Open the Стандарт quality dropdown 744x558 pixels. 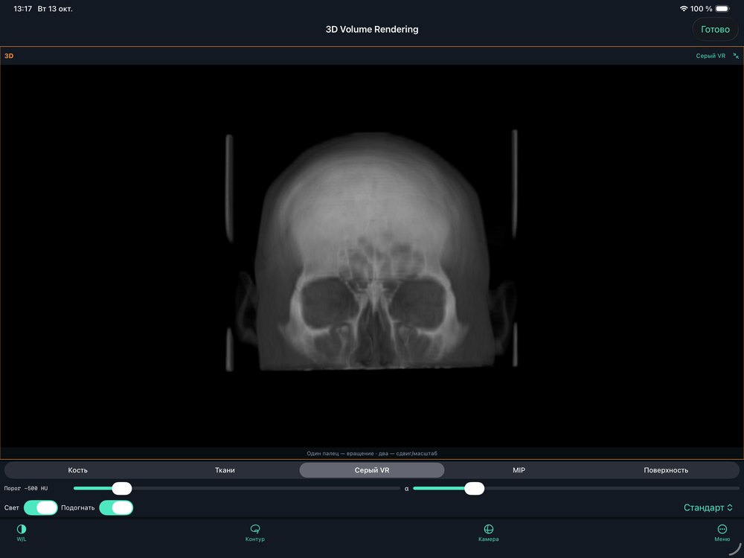tap(708, 507)
